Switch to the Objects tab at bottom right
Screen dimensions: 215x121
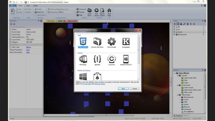pyautogui.click(x=186, y=115)
